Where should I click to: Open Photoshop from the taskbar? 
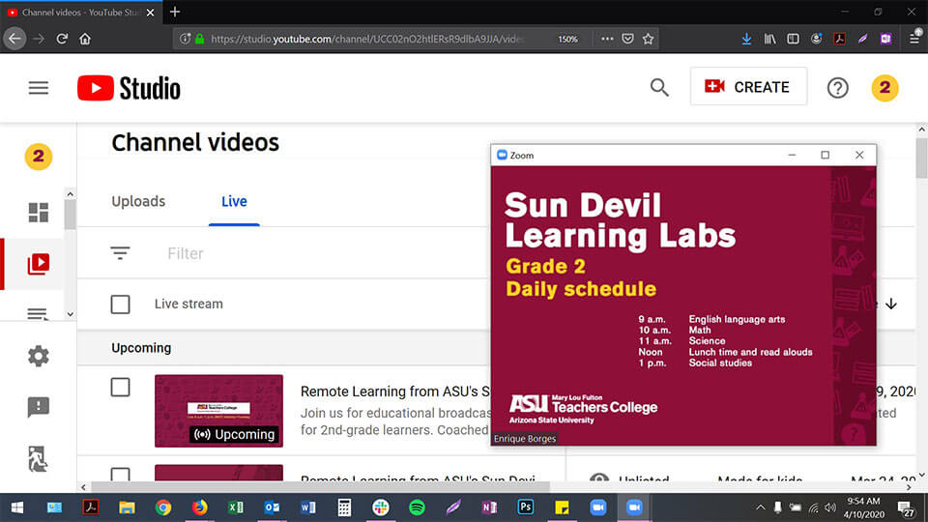point(526,507)
